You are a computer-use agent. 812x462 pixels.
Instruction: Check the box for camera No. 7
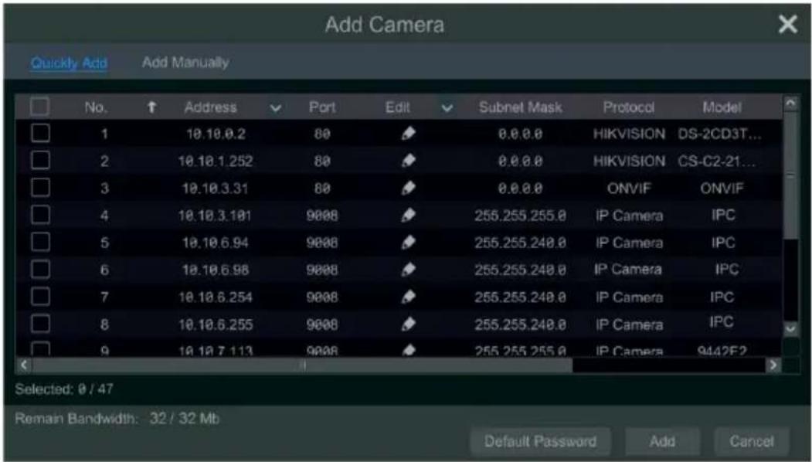tap(40, 297)
